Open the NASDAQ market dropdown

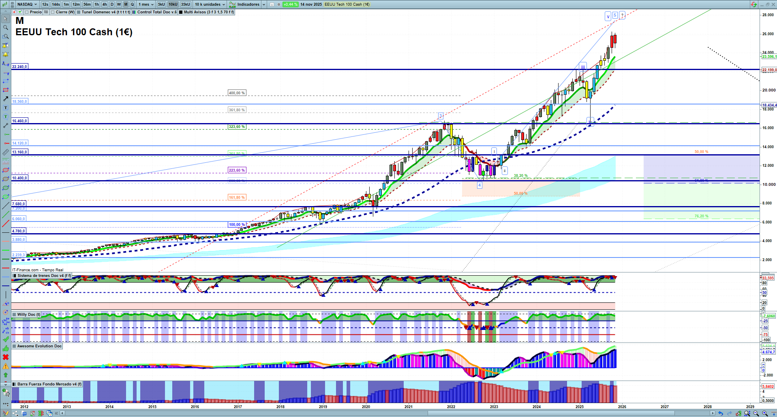click(27, 4)
